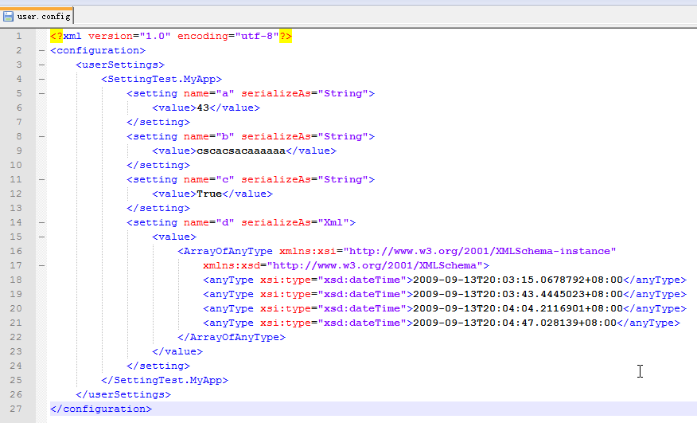Click the datetime 2009-09-13T20:04:47.028139+08:00
The height and width of the screenshot is (423, 697).
(x=515, y=323)
